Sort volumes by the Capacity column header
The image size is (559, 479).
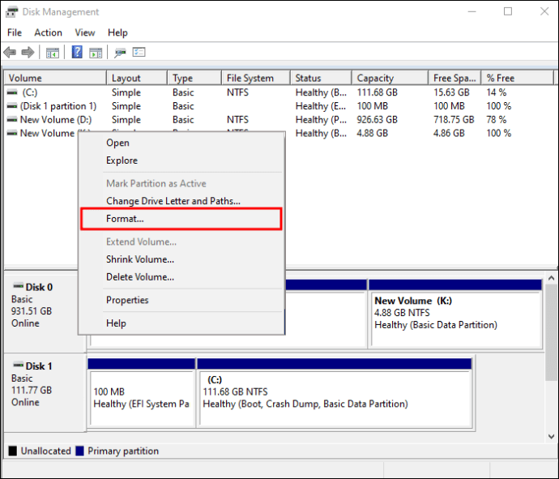point(375,79)
